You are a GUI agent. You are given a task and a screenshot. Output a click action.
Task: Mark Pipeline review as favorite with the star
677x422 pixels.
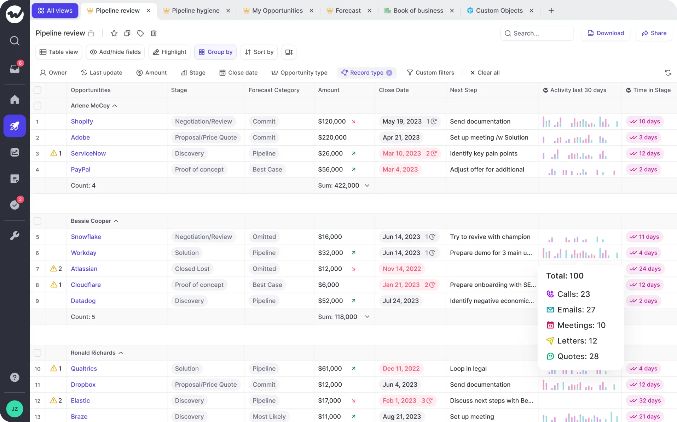click(114, 33)
